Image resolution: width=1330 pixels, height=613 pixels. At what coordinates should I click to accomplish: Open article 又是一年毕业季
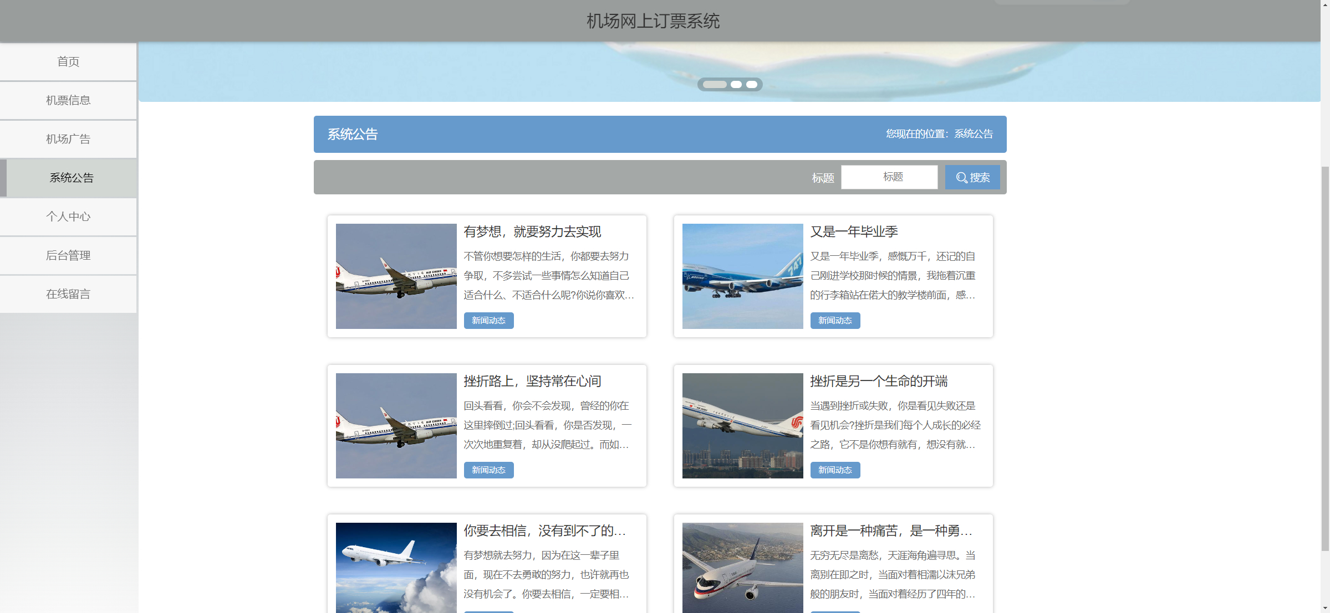pos(854,231)
